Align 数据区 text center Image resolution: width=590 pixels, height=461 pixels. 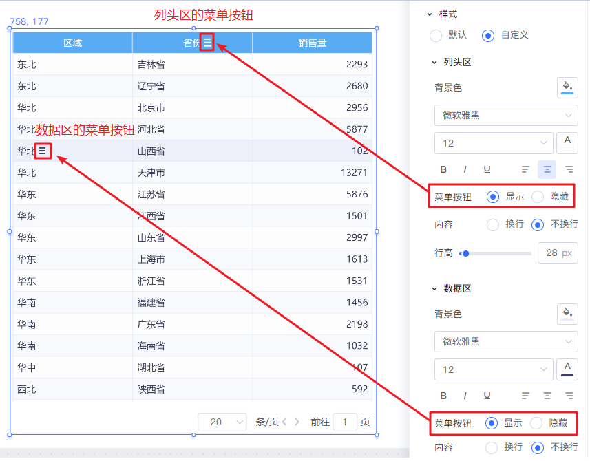tap(547, 396)
